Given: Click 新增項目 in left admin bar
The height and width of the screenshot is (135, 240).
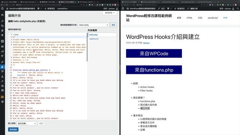Looking at the screenshot, I should pos(49,9).
